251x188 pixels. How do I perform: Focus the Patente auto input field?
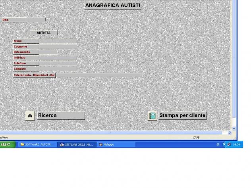(99, 75)
